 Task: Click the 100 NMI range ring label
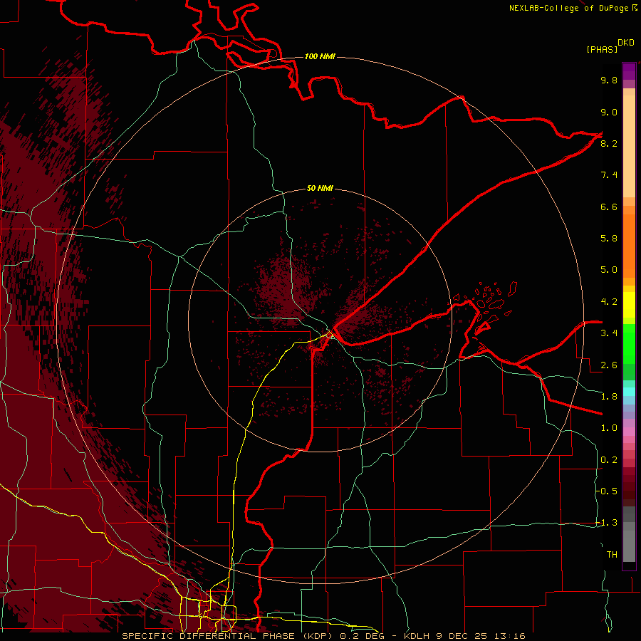[x=320, y=56]
